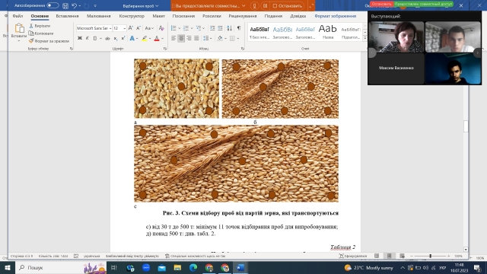This screenshot has height=274, width=487.
Task: Click the Windows Start button
Action: click(x=8, y=267)
